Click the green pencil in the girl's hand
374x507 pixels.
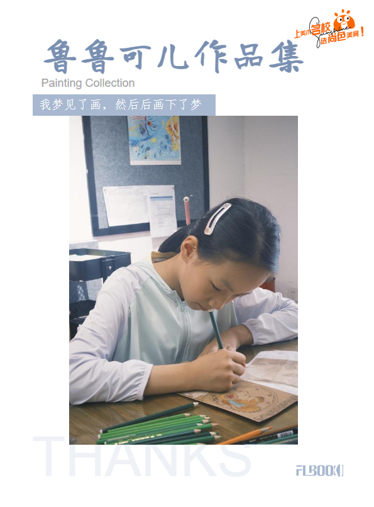(216, 328)
